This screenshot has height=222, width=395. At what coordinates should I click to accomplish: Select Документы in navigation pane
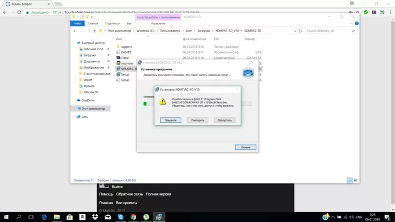point(91,61)
